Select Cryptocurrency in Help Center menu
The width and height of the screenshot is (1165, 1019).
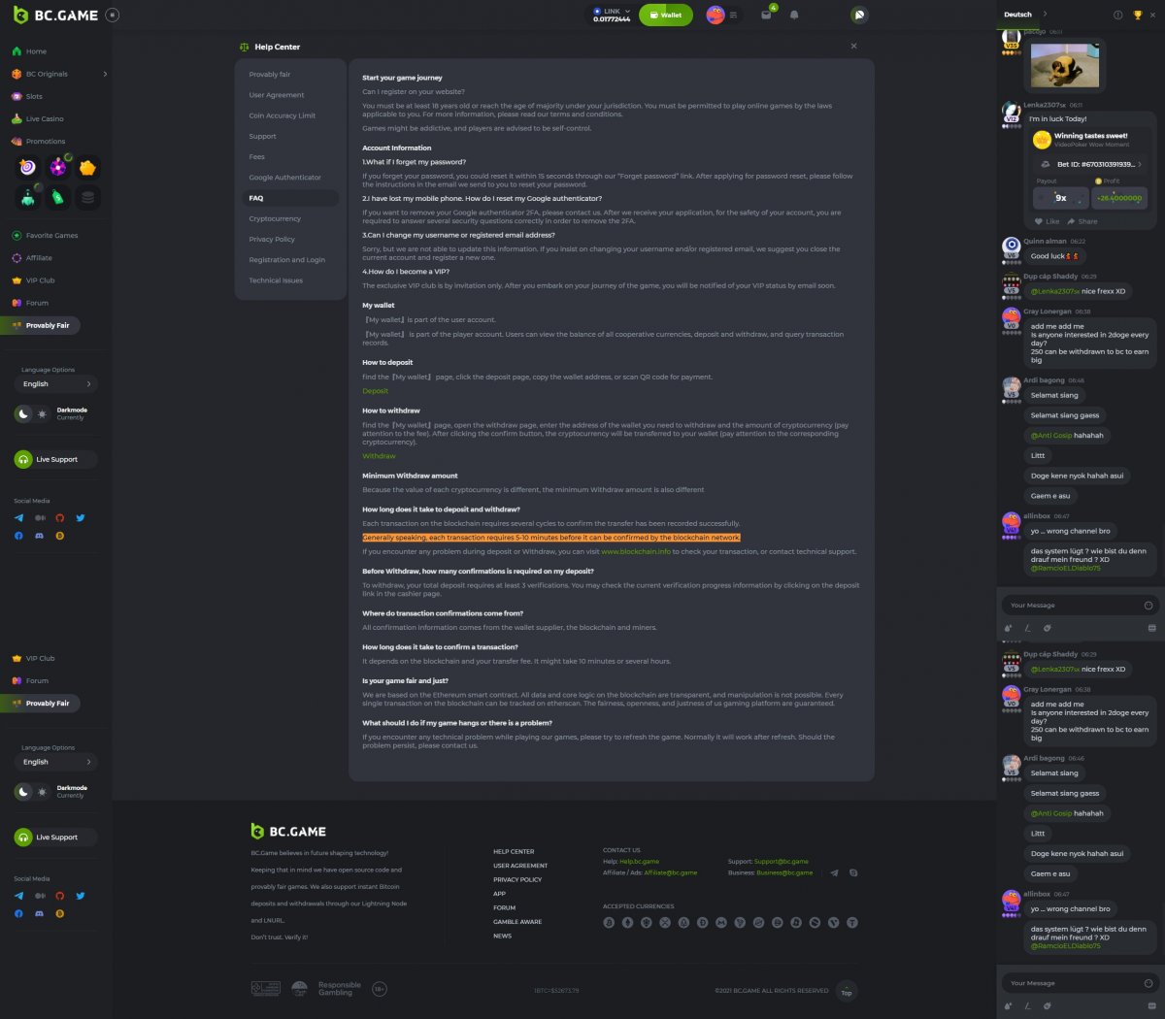(x=275, y=218)
